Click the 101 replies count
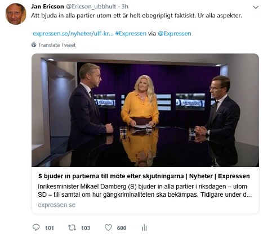The width and height of the screenshot is (263, 235). (50, 228)
